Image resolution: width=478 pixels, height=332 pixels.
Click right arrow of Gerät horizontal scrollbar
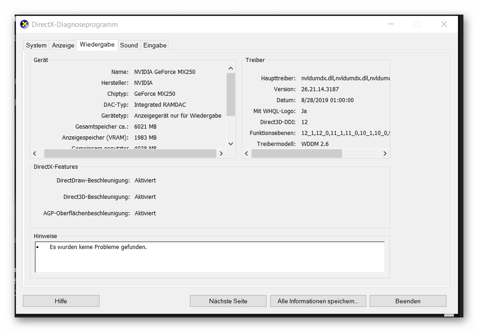point(221,153)
